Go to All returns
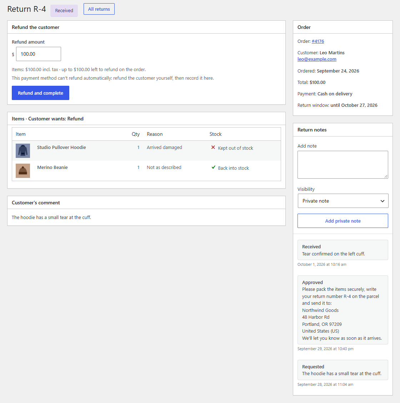Image resolution: width=400 pixels, height=403 pixels. pos(99,9)
